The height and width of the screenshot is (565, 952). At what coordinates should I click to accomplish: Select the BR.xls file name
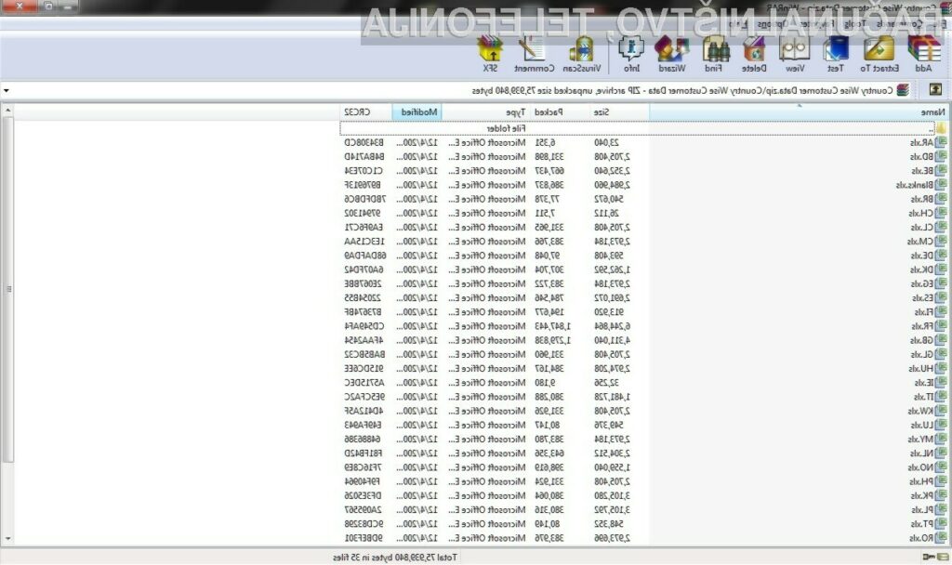[x=921, y=199]
